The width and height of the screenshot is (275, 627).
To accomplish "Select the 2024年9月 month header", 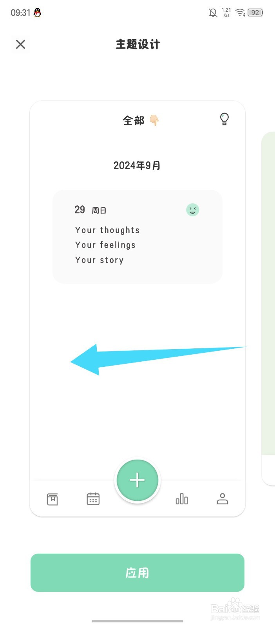I will click(137, 165).
